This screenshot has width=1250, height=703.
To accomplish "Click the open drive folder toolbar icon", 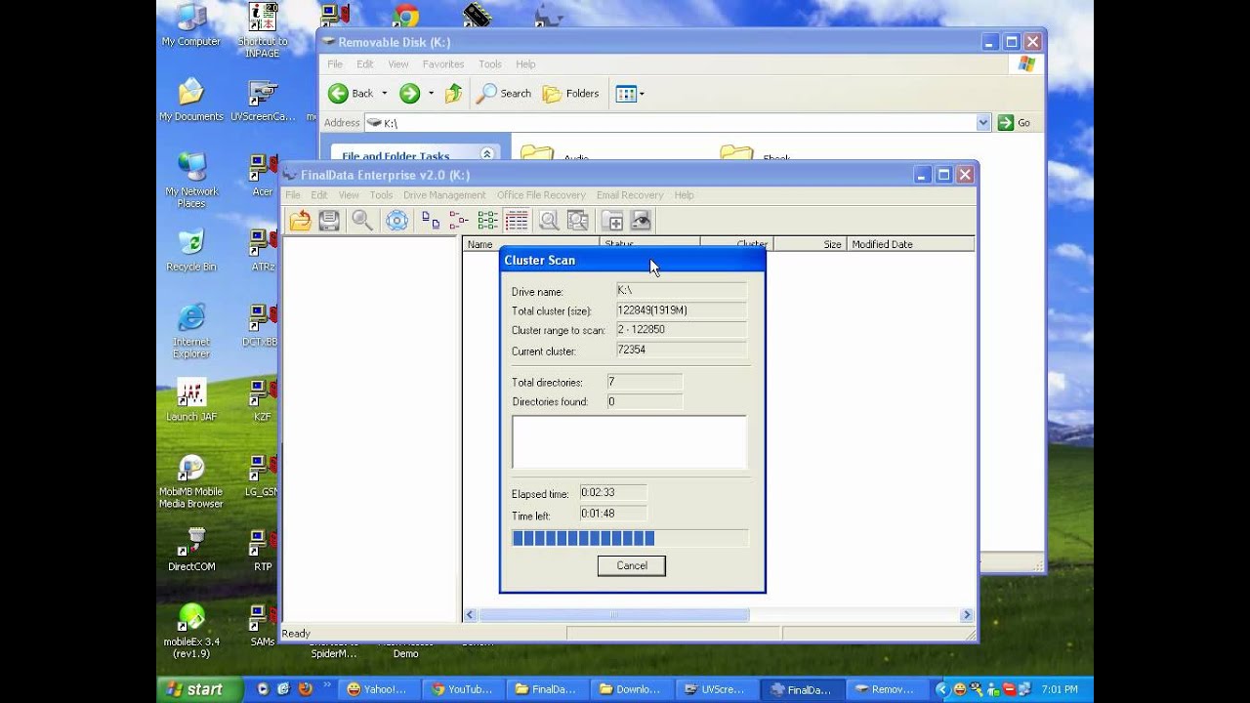I will [x=300, y=221].
